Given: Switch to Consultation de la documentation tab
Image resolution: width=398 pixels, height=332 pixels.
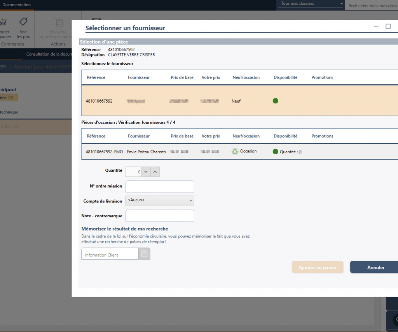Looking at the screenshot, I should point(49,54).
